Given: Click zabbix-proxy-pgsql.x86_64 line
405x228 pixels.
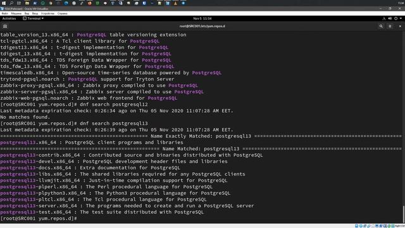Looking at the screenshot, I should pos(99,85).
